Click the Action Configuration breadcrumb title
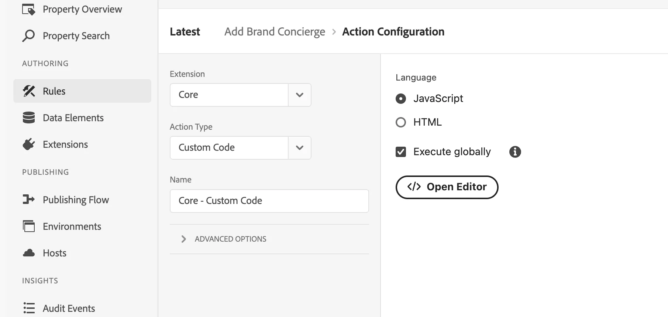668x317 pixels. (x=393, y=32)
